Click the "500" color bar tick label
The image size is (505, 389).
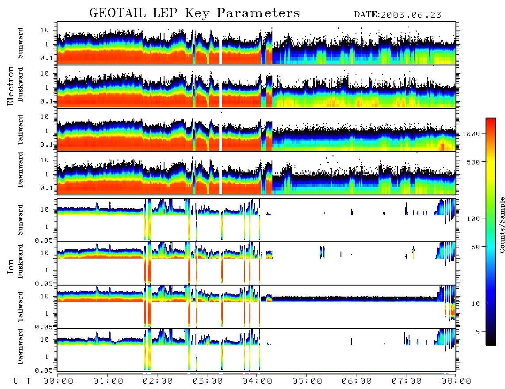coord(473,162)
